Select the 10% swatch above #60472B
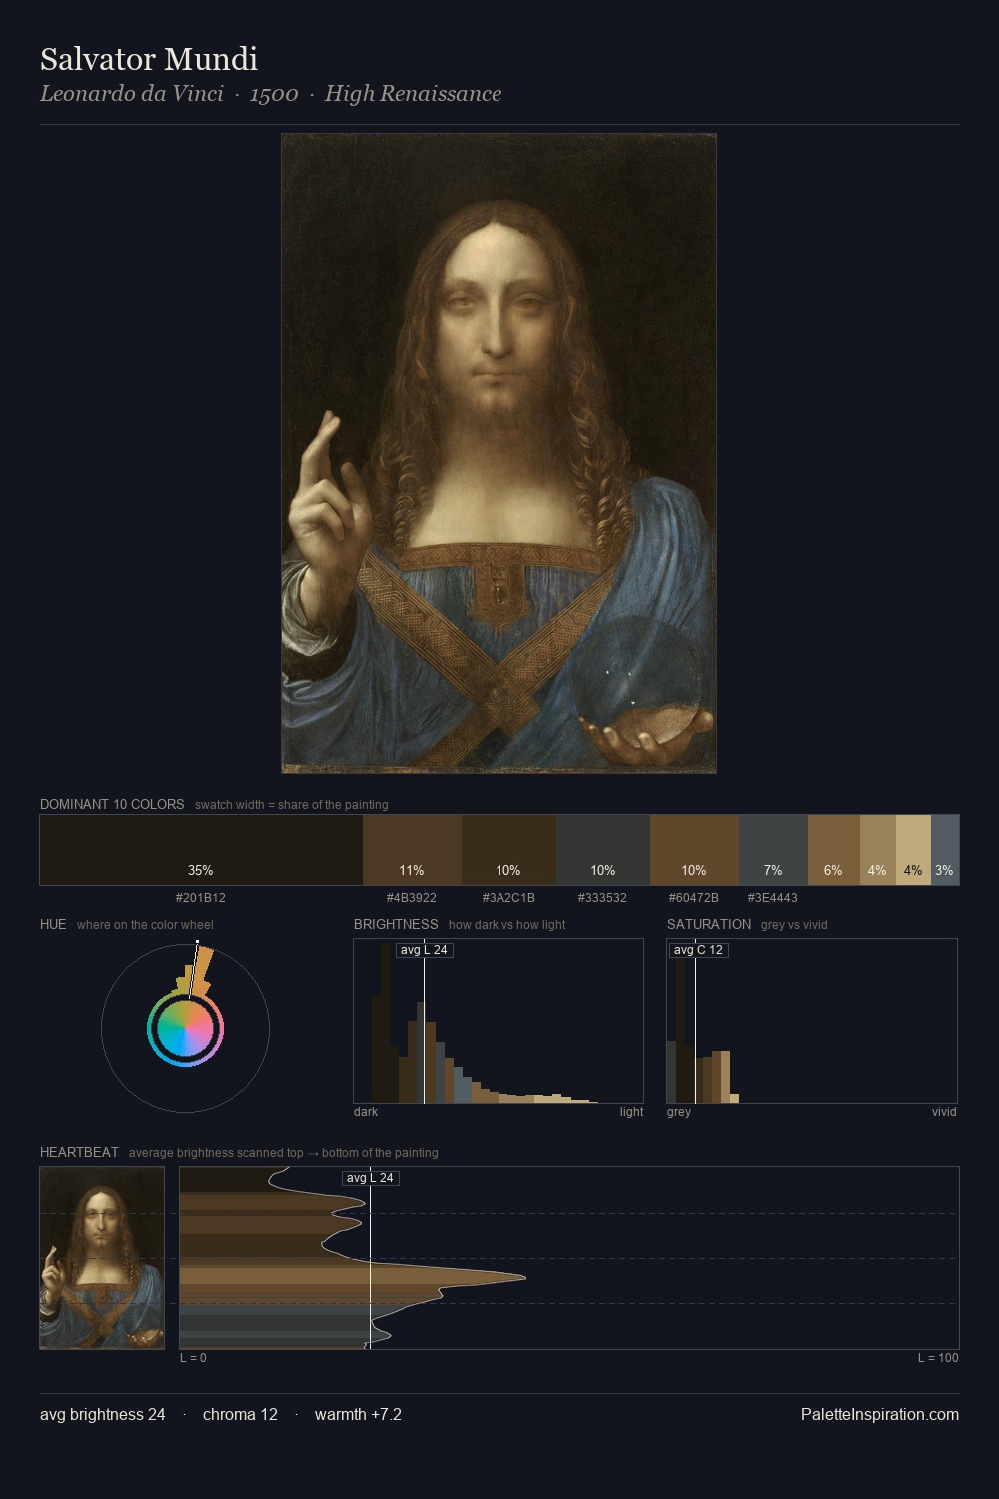The image size is (999, 1499). click(x=694, y=850)
